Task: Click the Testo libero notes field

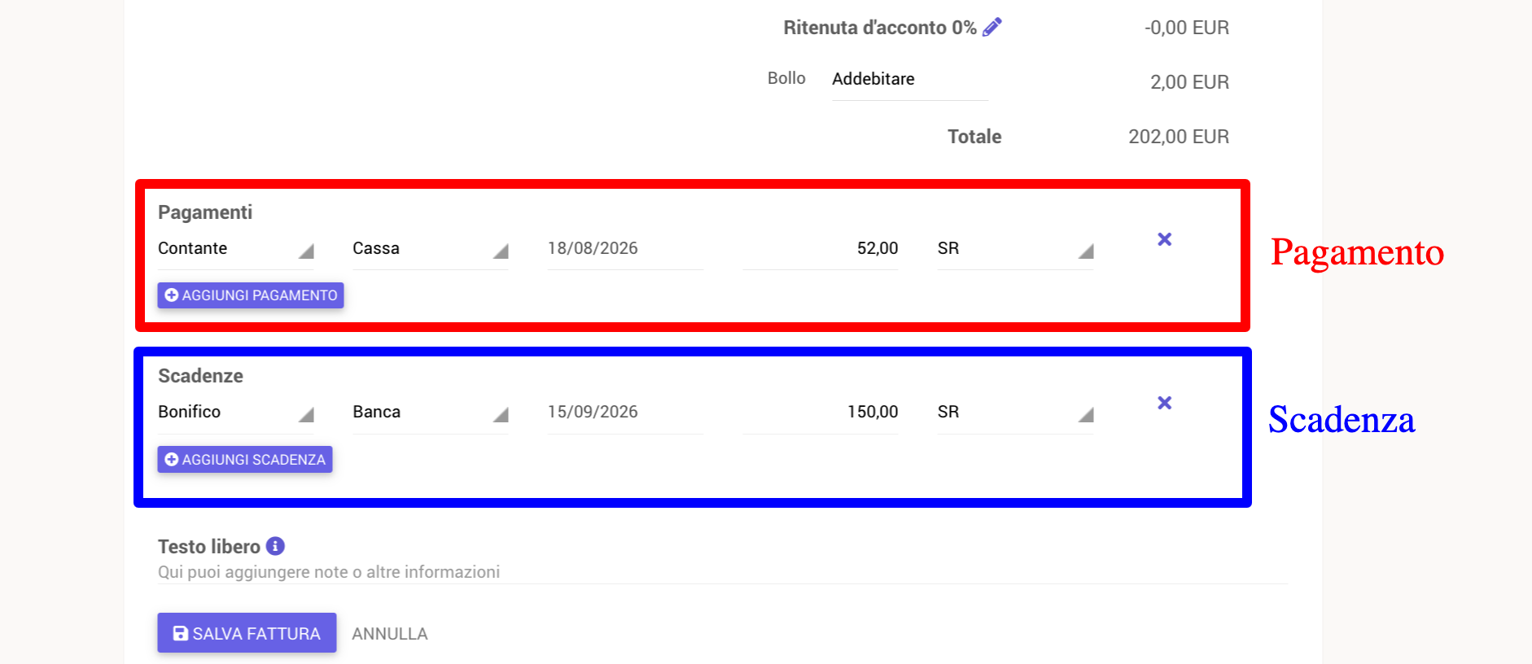Action: point(723,572)
